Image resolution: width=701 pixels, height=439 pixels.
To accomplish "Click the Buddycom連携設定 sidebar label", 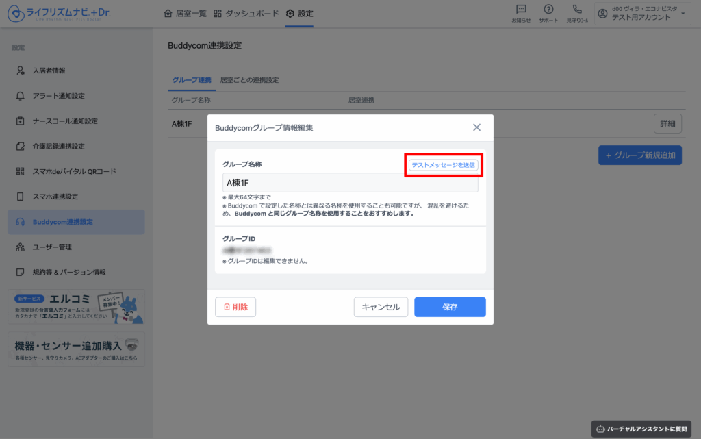I will tap(62, 222).
